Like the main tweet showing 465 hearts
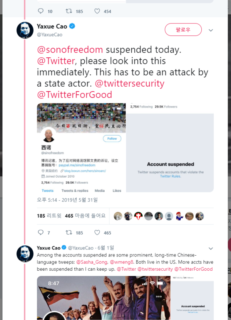 [x=97, y=233]
